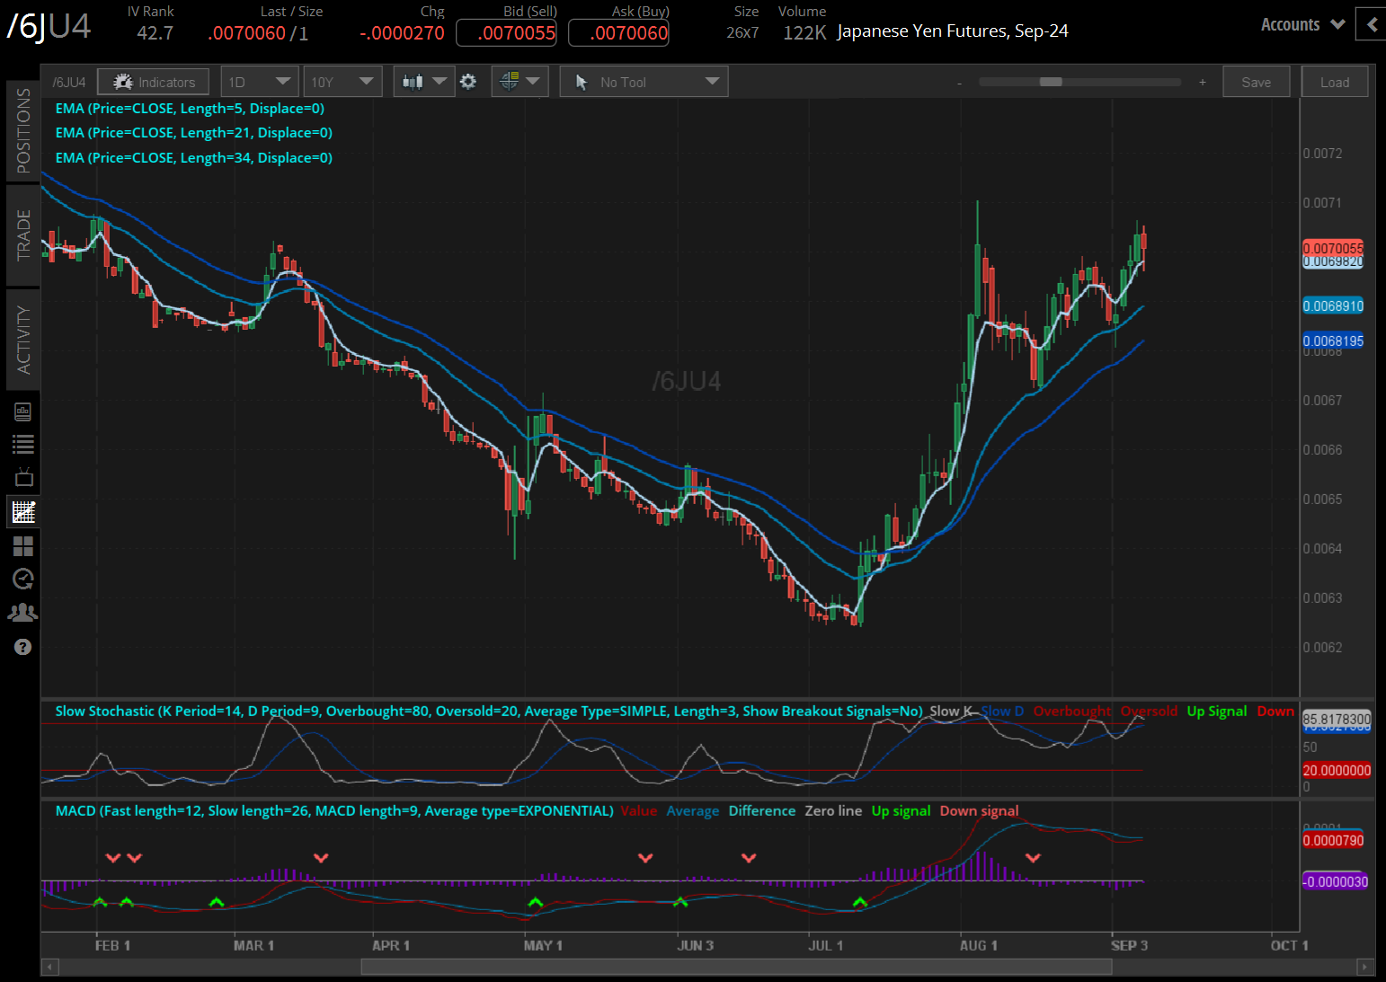
Task: Expand the No Tool drawing dropdown
Action: point(644,82)
